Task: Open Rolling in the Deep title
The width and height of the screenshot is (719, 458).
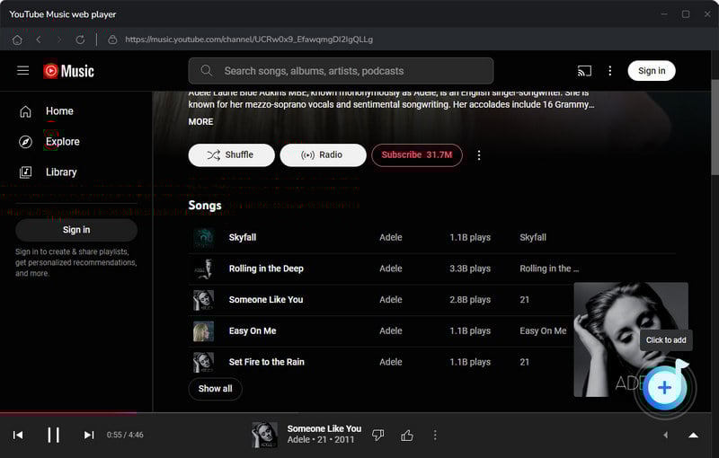Action: click(266, 269)
